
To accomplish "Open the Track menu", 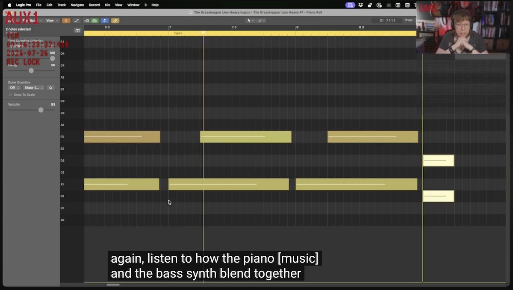I will point(62,5).
